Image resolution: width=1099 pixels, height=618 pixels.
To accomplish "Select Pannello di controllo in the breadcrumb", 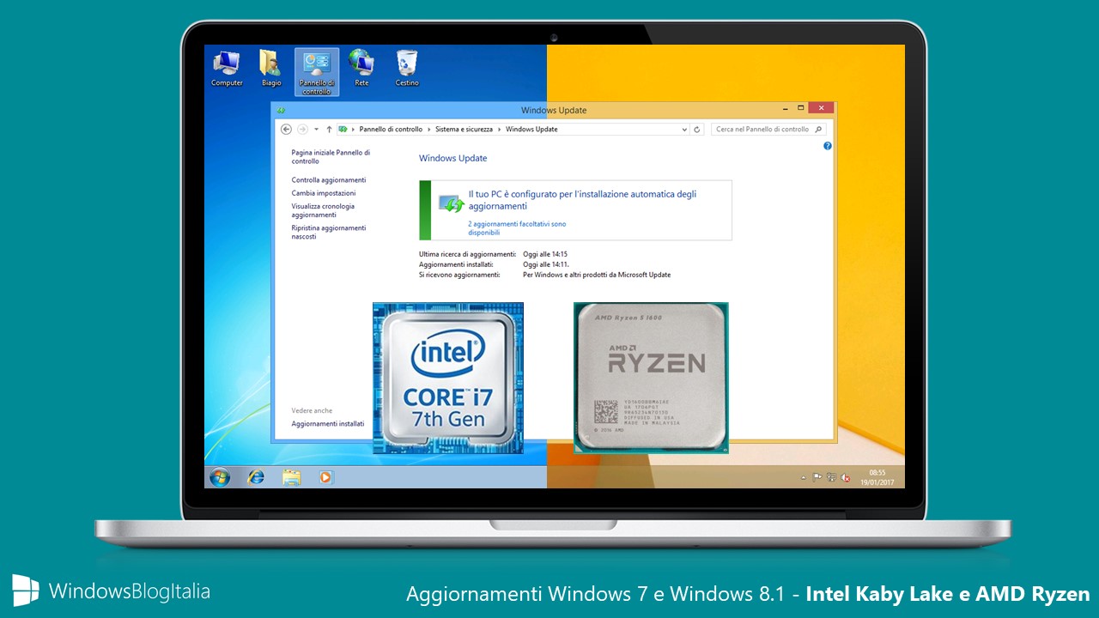I will pos(391,130).
